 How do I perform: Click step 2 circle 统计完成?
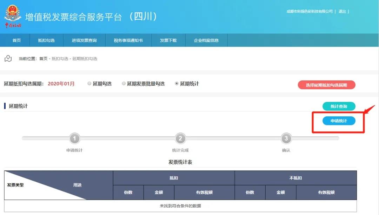[180, 138]
